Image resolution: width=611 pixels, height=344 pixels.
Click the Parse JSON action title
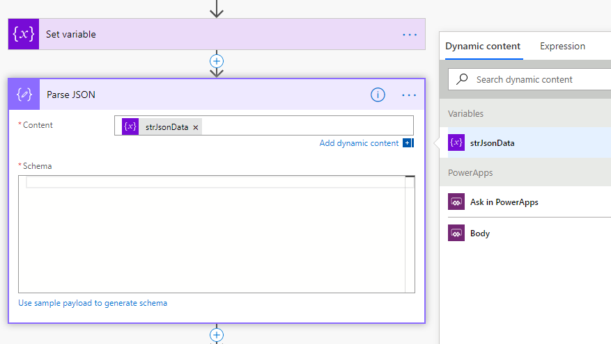point(71,95)
